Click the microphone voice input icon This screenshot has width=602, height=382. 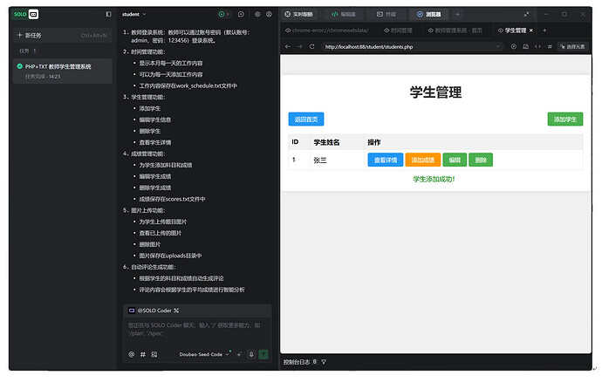click(x=250, y=354)
